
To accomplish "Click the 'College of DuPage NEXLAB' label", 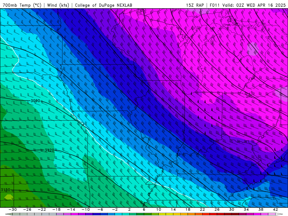I will click(x=103, y=5).
